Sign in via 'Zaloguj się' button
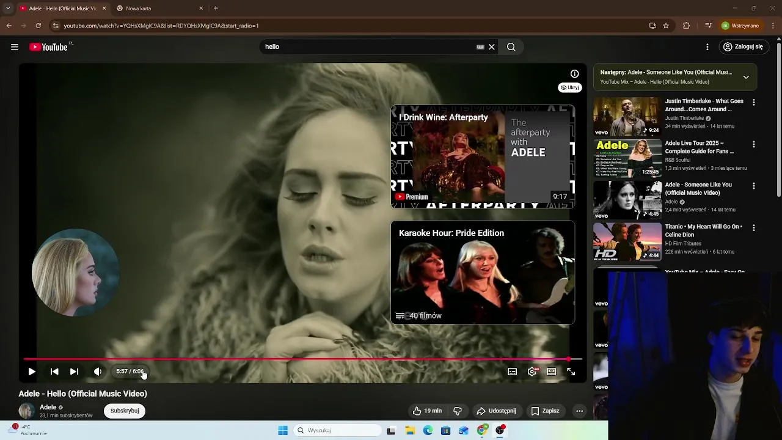Image resolution: width=782 pixels, height=440 pixels. click(743, 47)
